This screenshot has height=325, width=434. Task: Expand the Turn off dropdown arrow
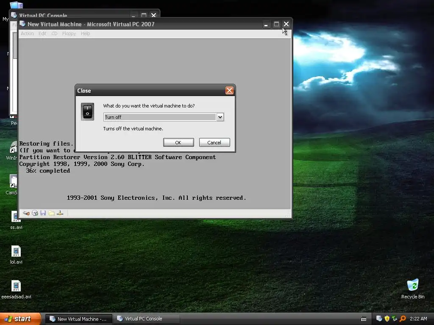(220, 117)
